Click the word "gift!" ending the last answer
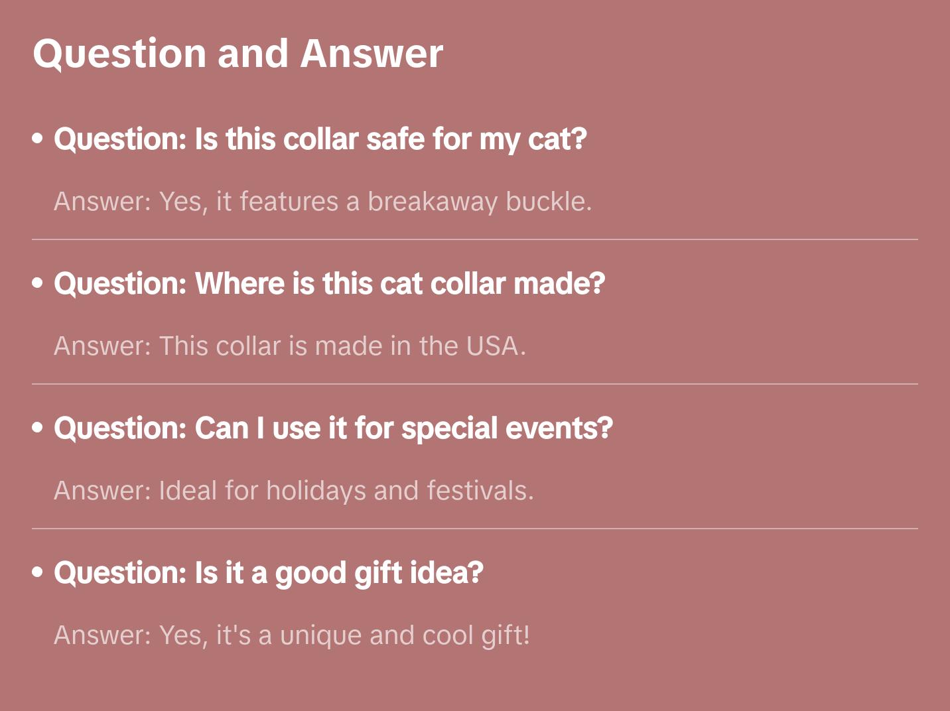 506,635
